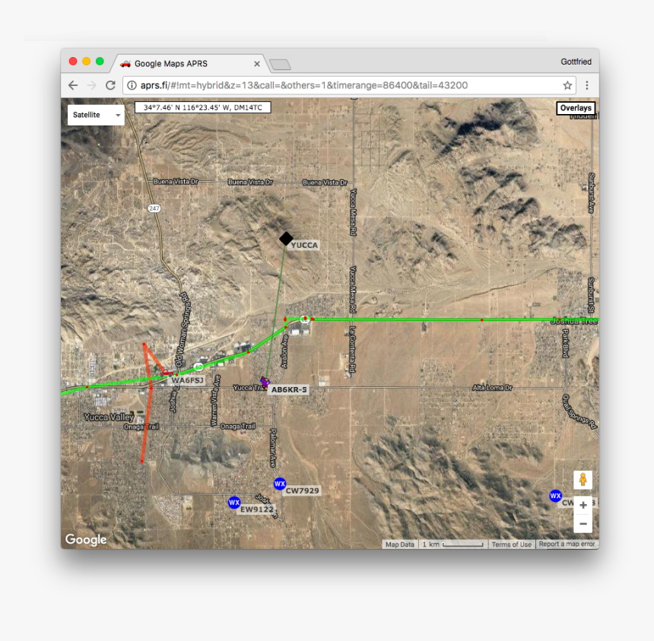Click the WA6FSJ callsign label
This screenshot has height=641, width=654.
tap(187, 380)
